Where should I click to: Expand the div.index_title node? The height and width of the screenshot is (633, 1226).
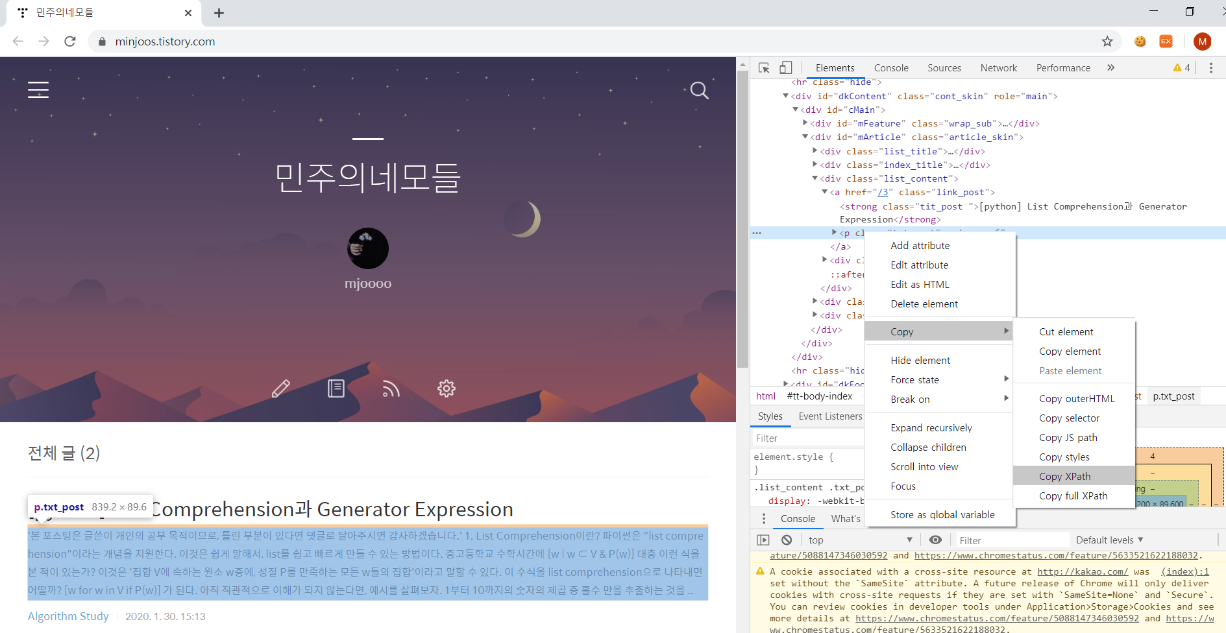click(815, 164)
